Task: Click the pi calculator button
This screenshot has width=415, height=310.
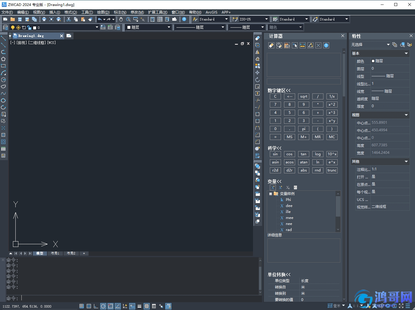Action: (x=304, y=129)
